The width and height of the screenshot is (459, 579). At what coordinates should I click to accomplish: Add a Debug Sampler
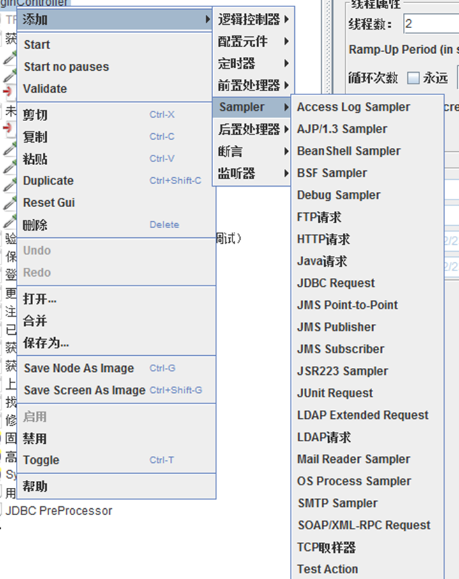pos(368,195)
